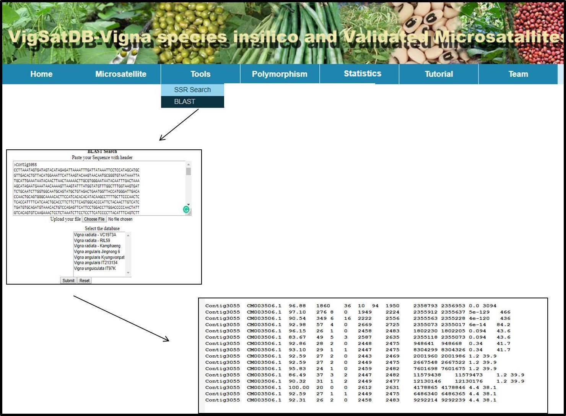Submit the BLAST search form
The image size is (566, 416).
pyautogui.click(x=68, y=281)
